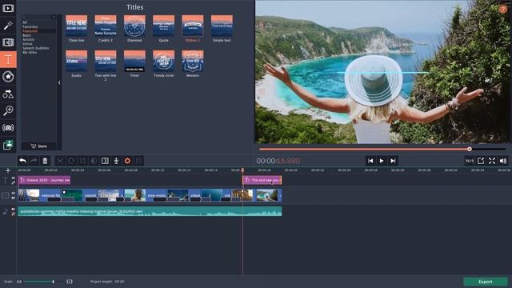512x288 pixels.
Task: Play the video preview
Action: (x=382, y=161)
